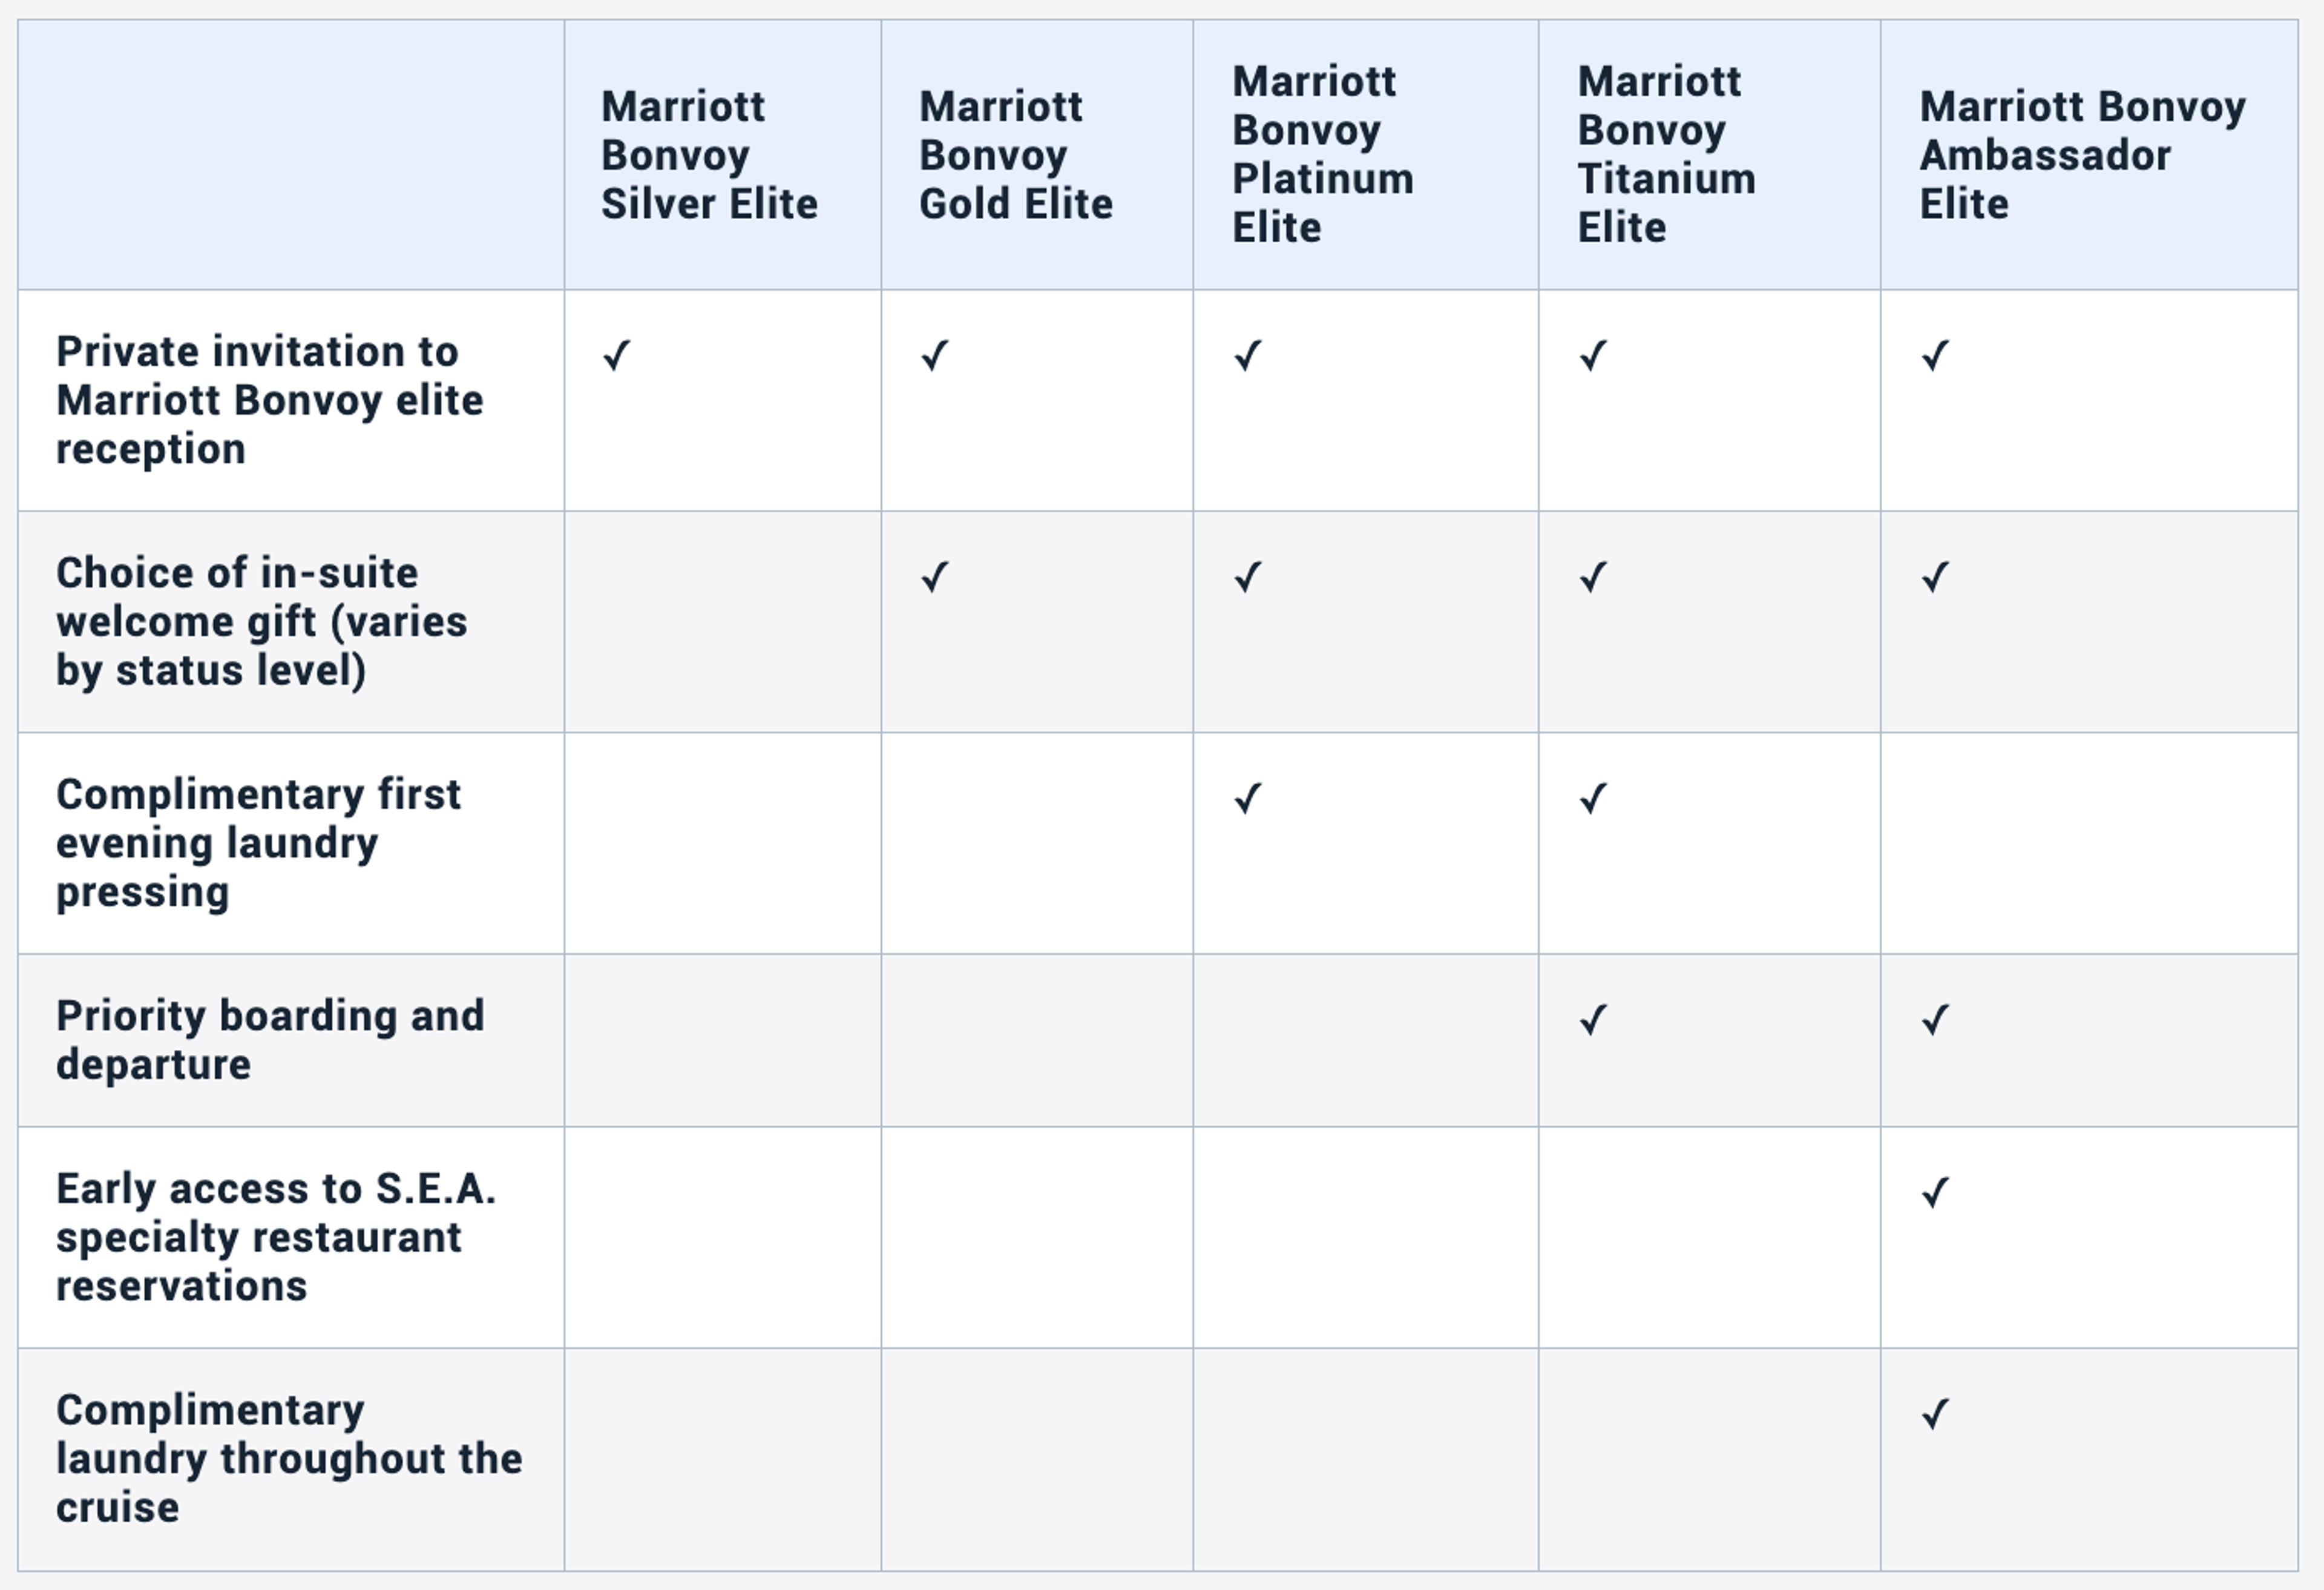Screen dimensions: 2324x1590
Task: Click Platinum Elite checkmark for laundry pressing
Action: (x=1248, y=797)
